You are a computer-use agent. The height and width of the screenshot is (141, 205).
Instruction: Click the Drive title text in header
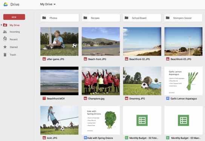[15, 4]
